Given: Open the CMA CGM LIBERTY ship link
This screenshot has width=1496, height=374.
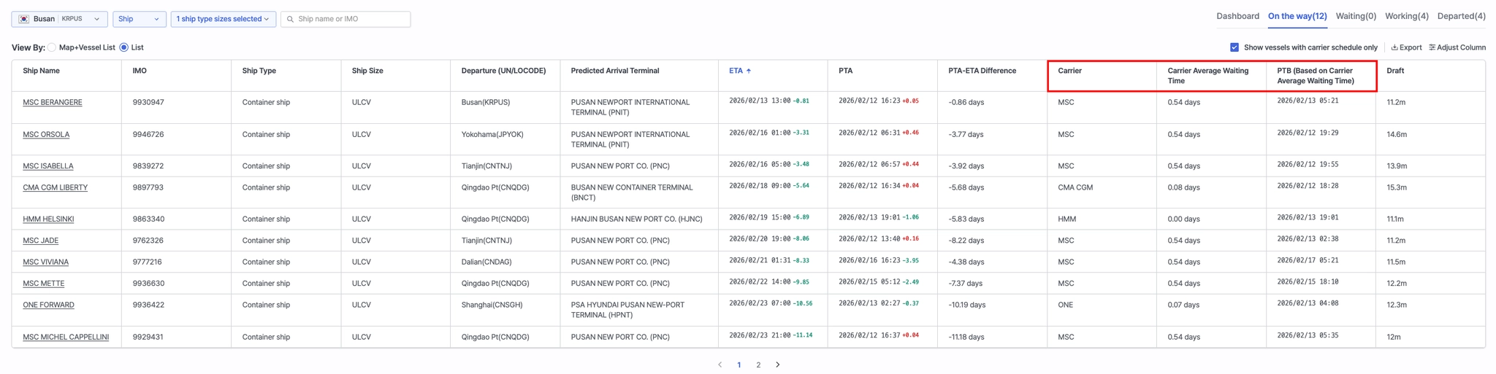Looking at the screenshot, I should pos(55,188).
